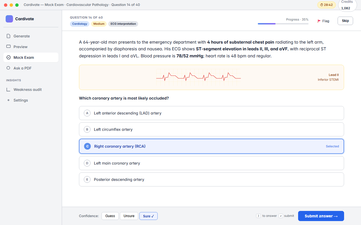Click the option D letter circle
Image resolution: width=361 pixels, height=225 pixels.
[87, 163]
